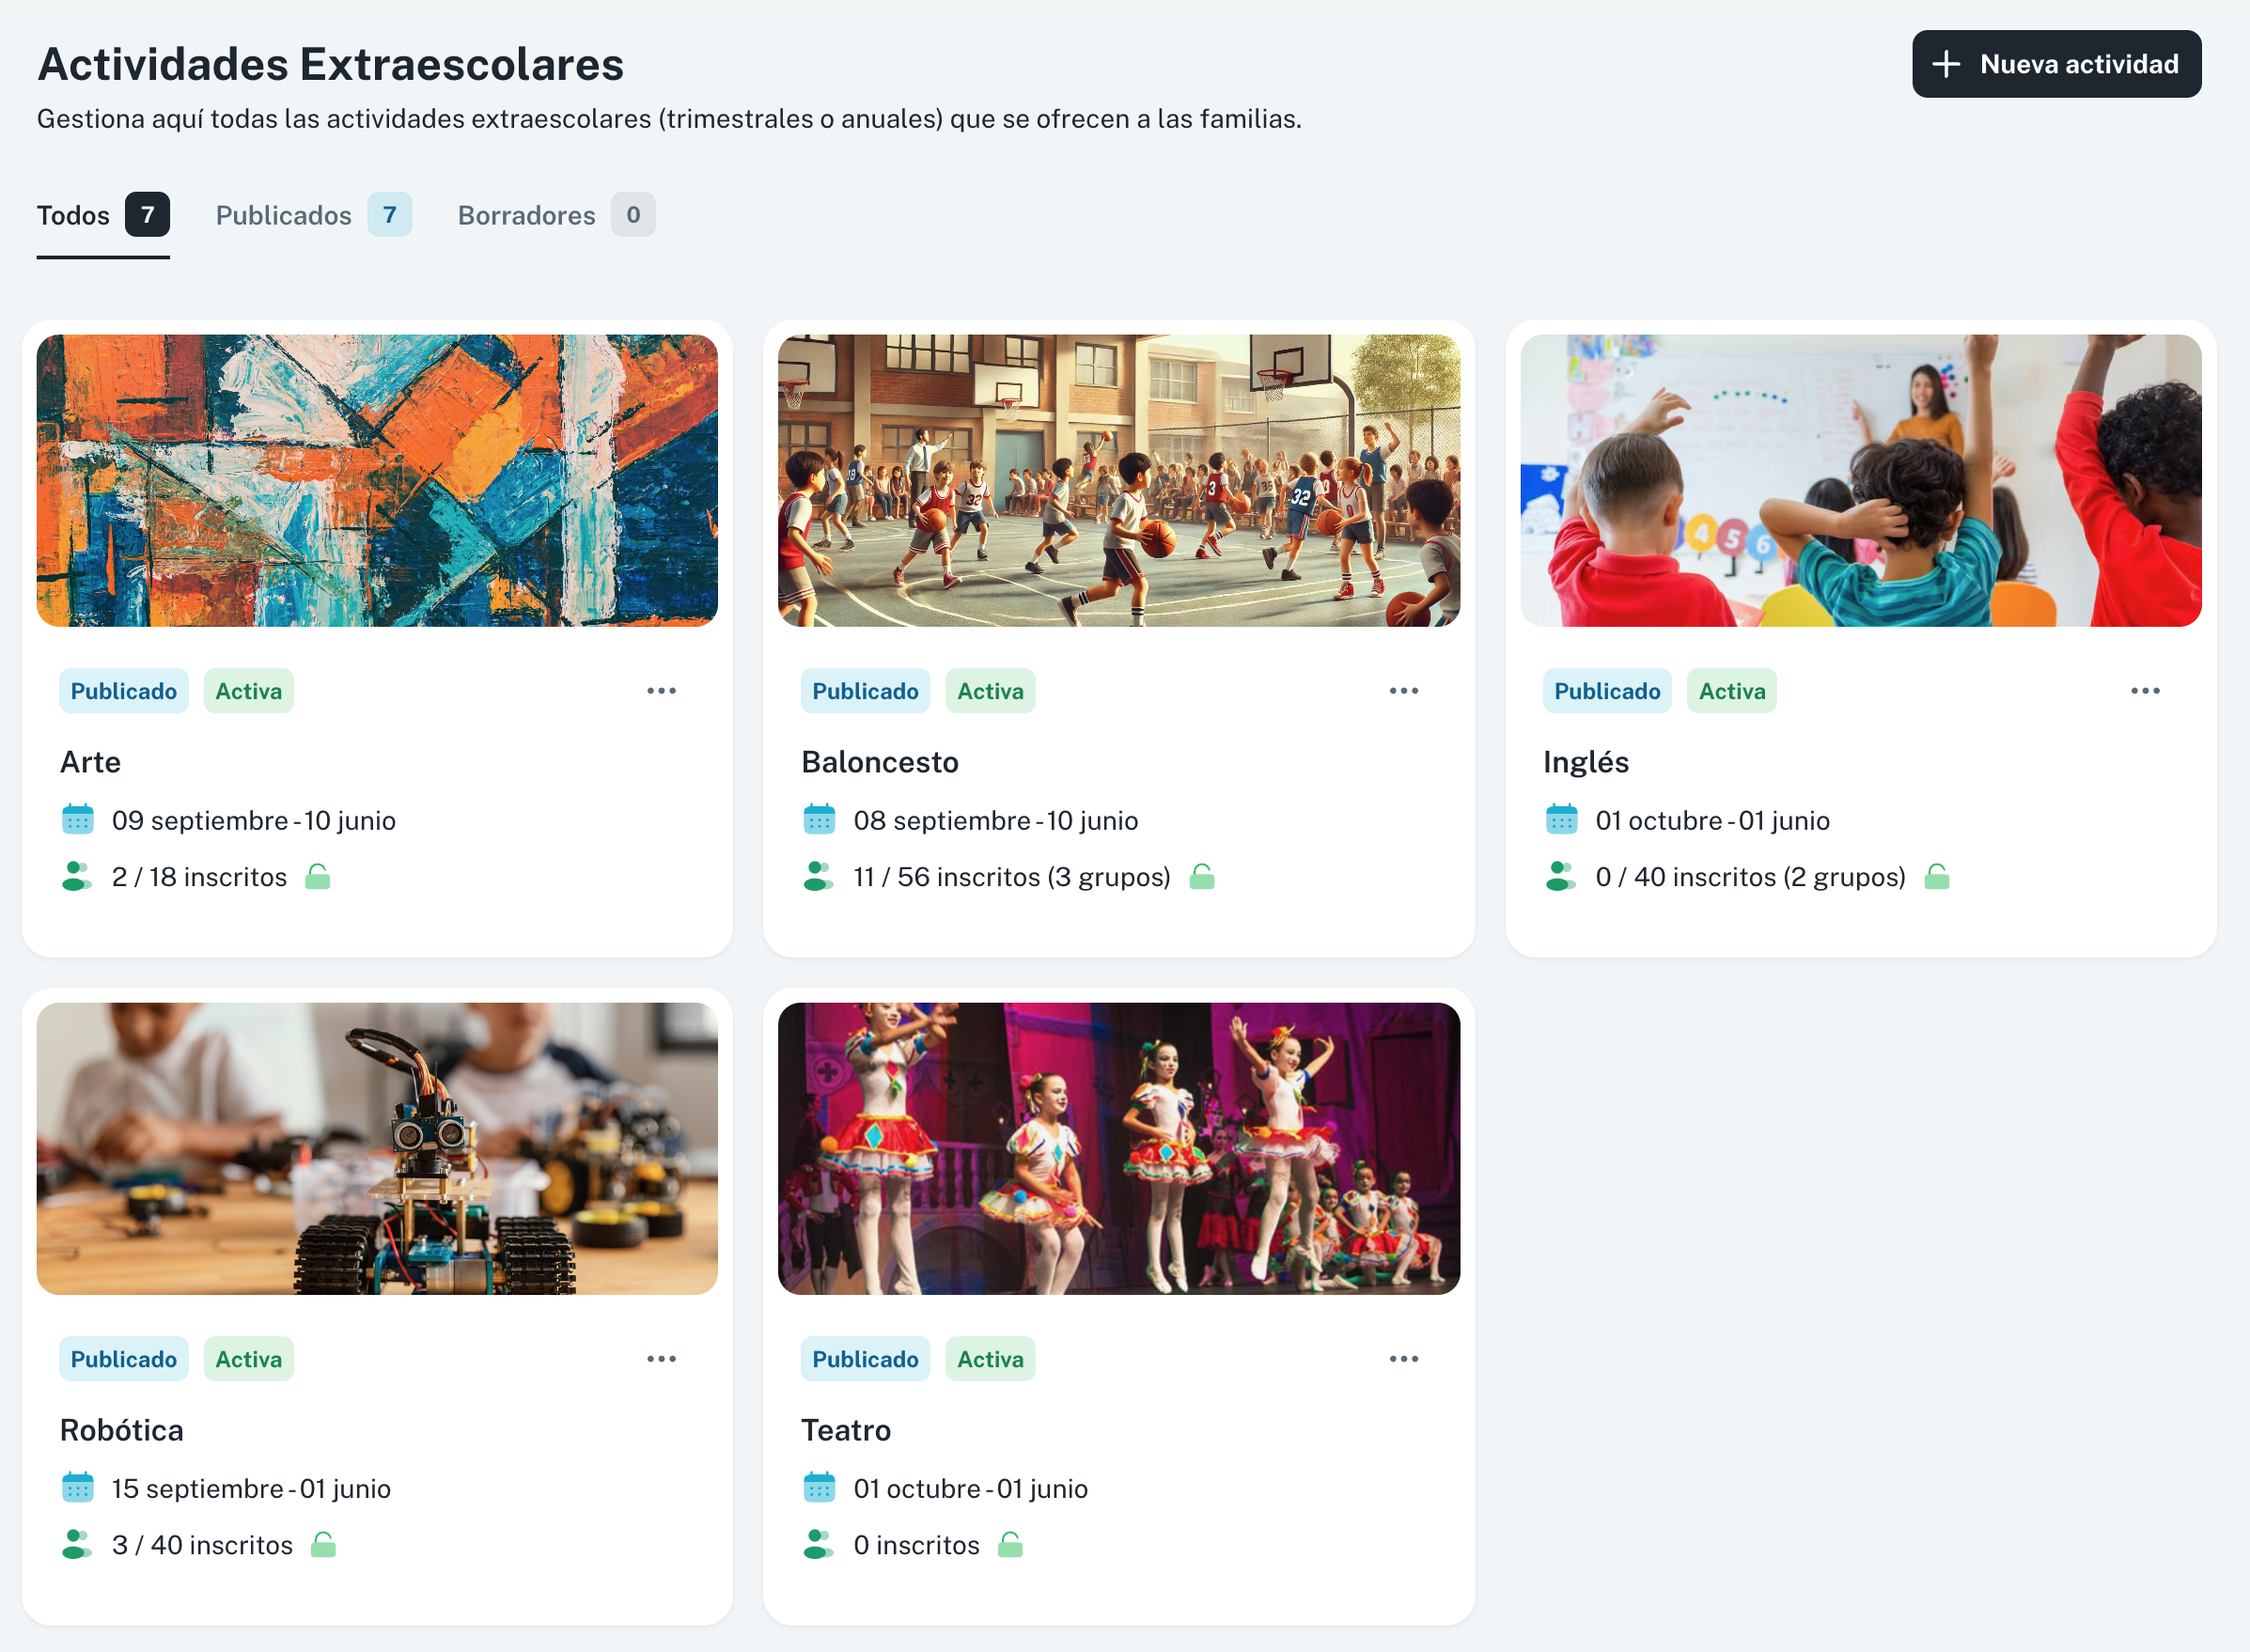Toggle the open padlock on Inglés card
Image resolution: width=2250 pixels, height=1652 pixels.
(x=1937, y=877)
